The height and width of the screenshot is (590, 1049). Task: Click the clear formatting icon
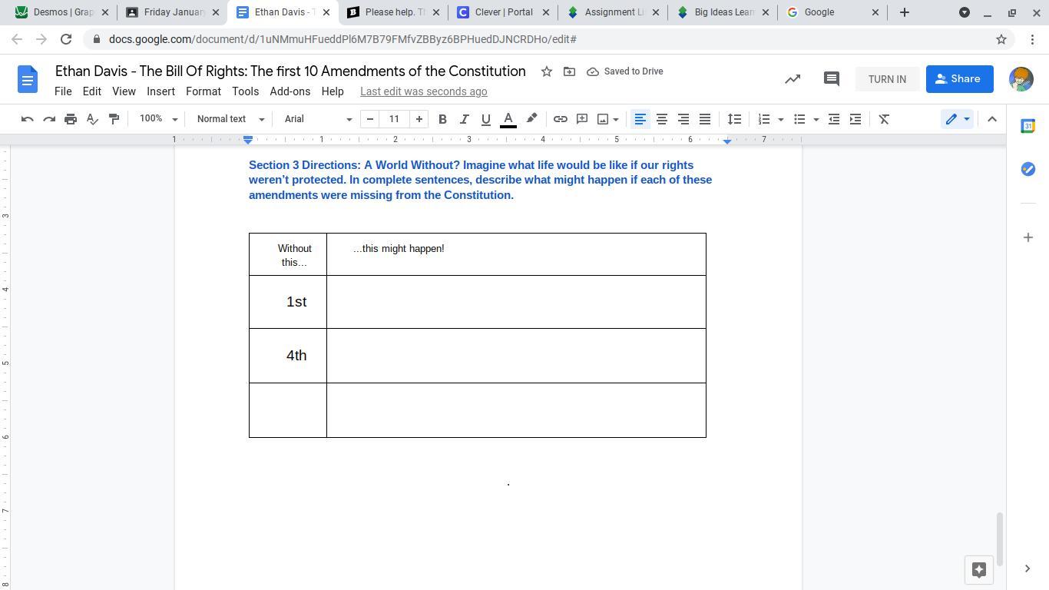pyautogui.click(x=884, y=119)
